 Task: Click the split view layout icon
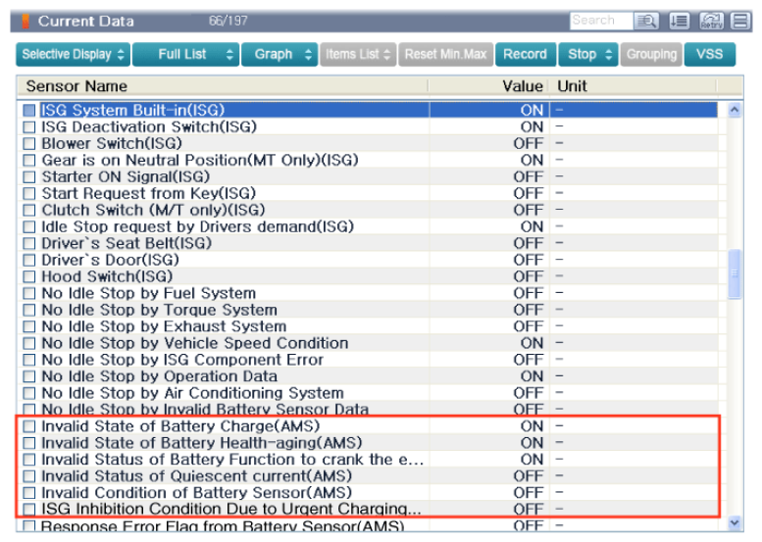pos(738,21)
